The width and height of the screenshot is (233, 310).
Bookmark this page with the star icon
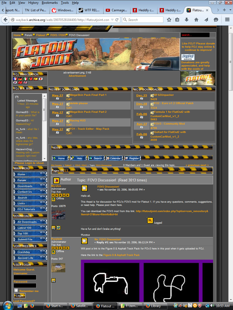click(x=169, y=20)
